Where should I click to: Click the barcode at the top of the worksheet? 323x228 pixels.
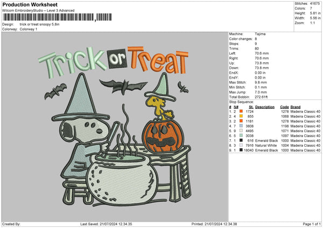(57, 17)
